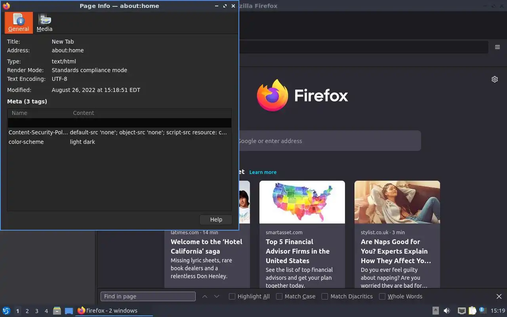Close the find bar
The height and width of the screenshot is (317, 507).
[499, 296]
